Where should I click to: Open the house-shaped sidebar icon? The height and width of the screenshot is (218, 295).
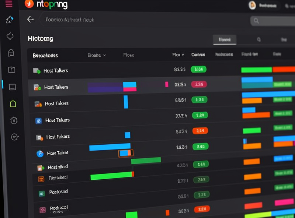coord(11,53)
